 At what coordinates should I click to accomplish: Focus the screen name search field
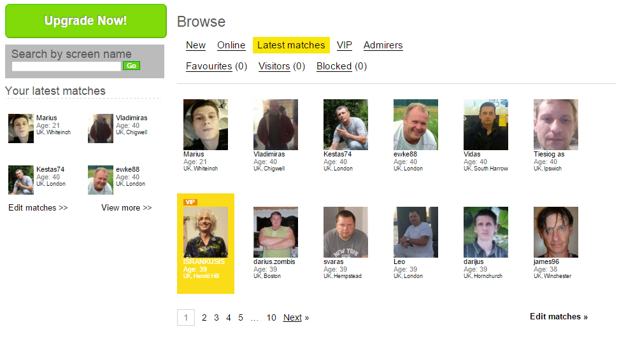tap(66, 66)
